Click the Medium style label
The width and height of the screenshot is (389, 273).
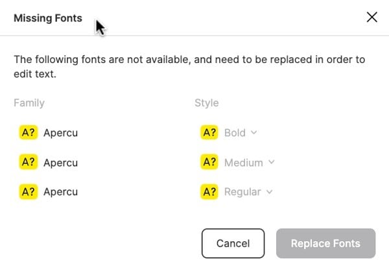click(243, 163)
